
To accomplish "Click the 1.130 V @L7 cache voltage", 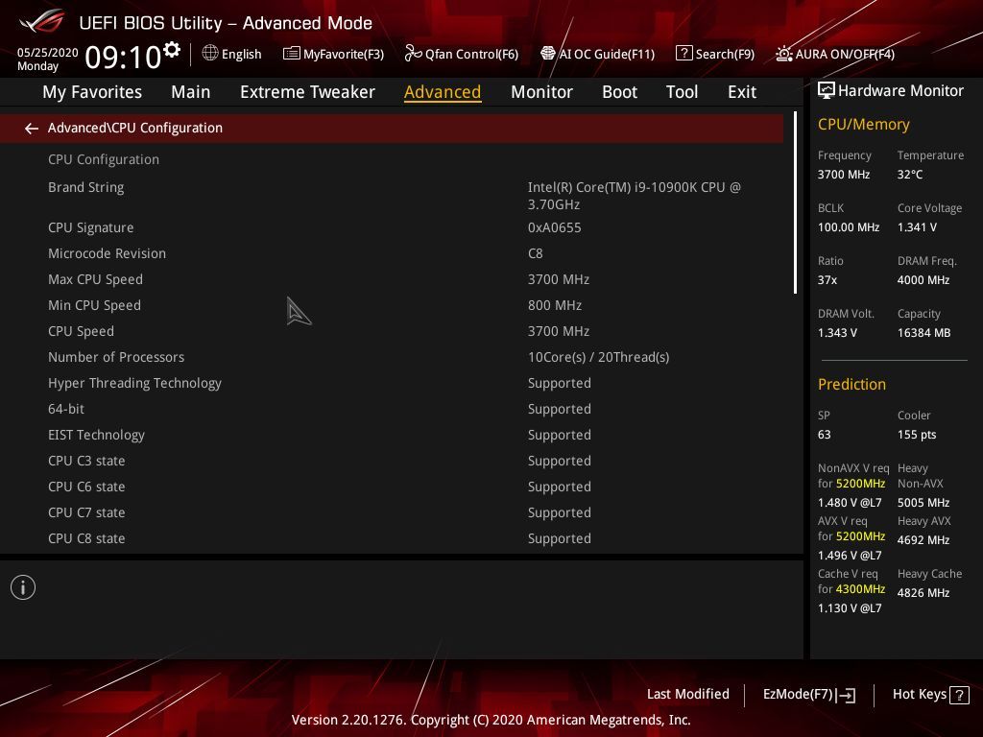I will [x=850, y=608].
